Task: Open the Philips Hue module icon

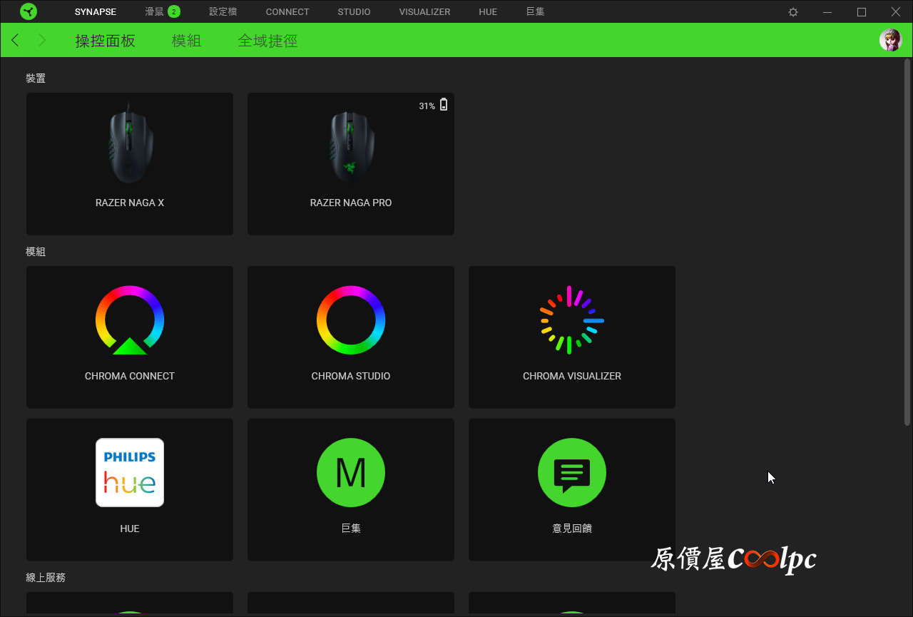Action: click(x=130, y=472)
